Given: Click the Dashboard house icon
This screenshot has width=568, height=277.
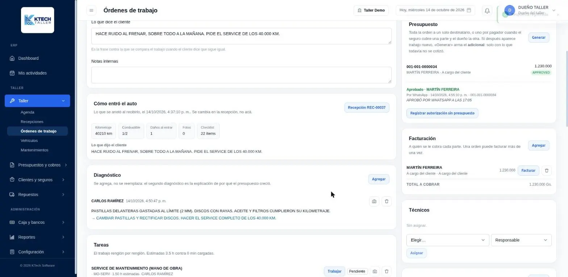Looking at the screenshot, I should click(x=12, y=58).
